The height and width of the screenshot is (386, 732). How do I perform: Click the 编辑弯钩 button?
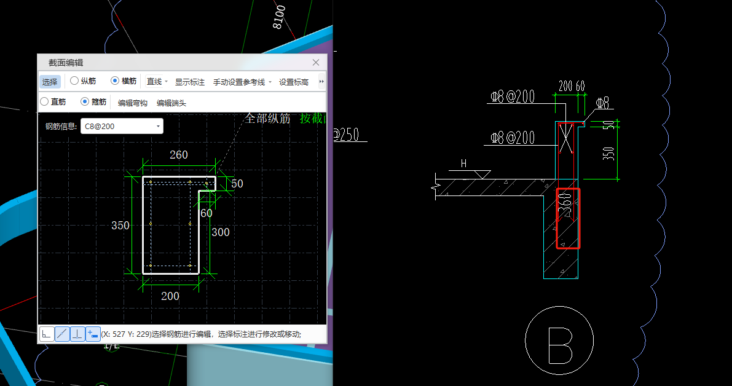[133, 103]
